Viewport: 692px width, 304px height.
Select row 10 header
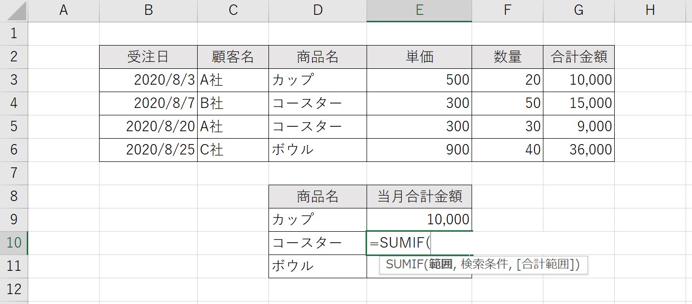(14, 243)
